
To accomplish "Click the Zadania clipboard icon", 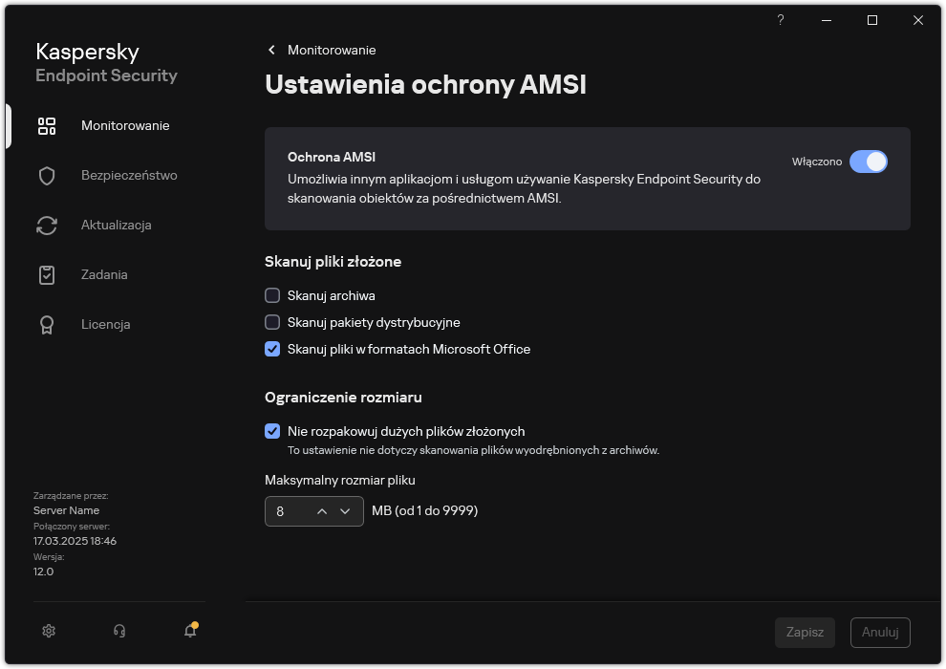I will pos(47,275).
